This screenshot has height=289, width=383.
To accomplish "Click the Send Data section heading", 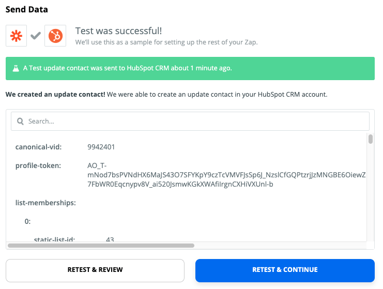I will [x=26, y=9].
